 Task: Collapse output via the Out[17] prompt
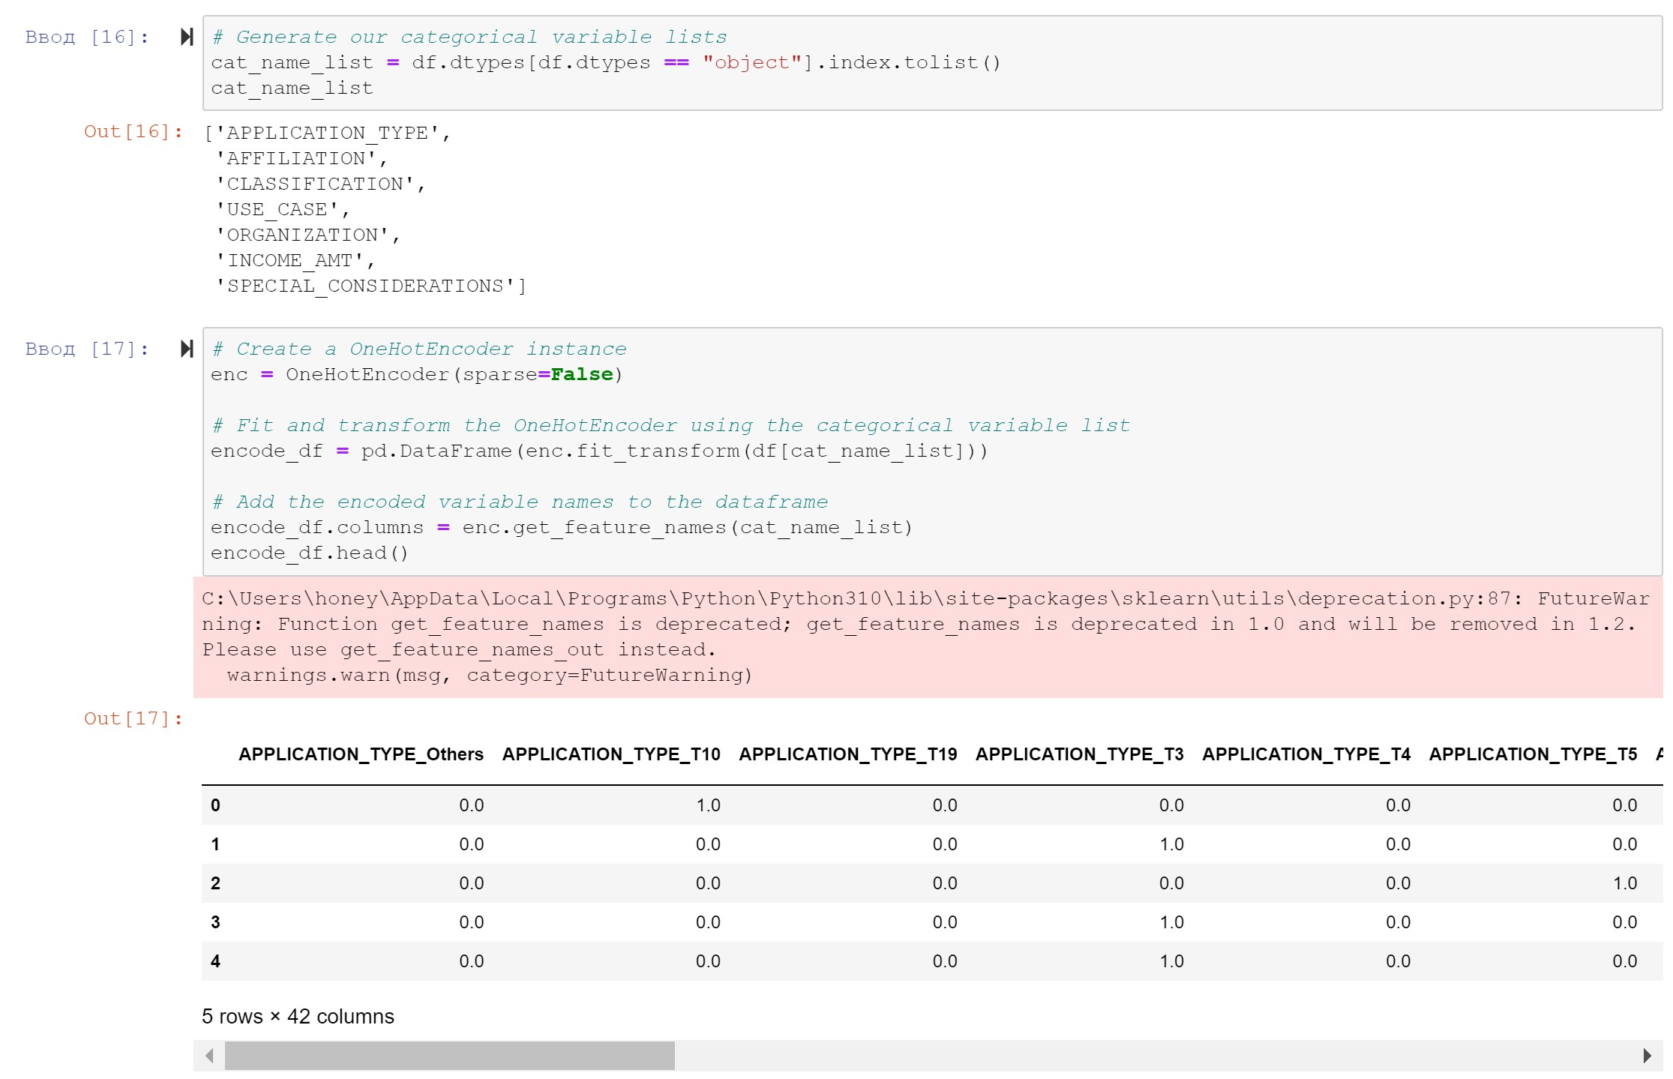pos(133,719)
